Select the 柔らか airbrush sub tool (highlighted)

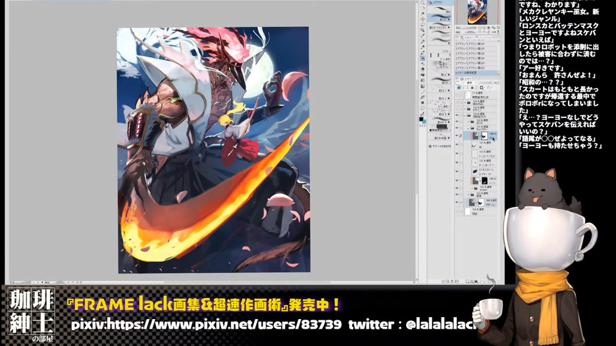tap(439, 18)
